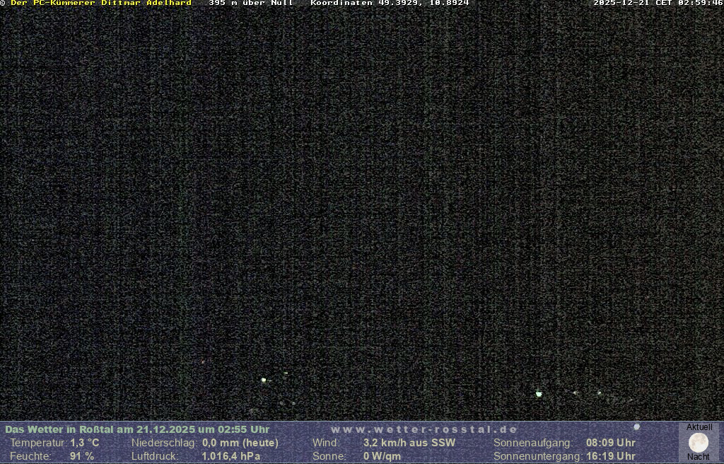This screenshot has height=464, width=724.
Task: Click the bright light at bottom center-left
Action: tap(264, 381)
